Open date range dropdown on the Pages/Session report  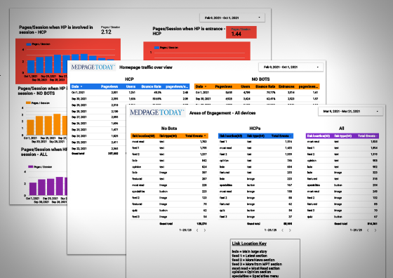232,18
